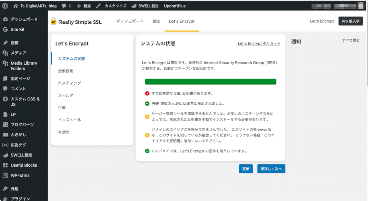368x201 pixels.
Task: Open 投稿 pin icon in sidebar
Action: coord(5,43)
